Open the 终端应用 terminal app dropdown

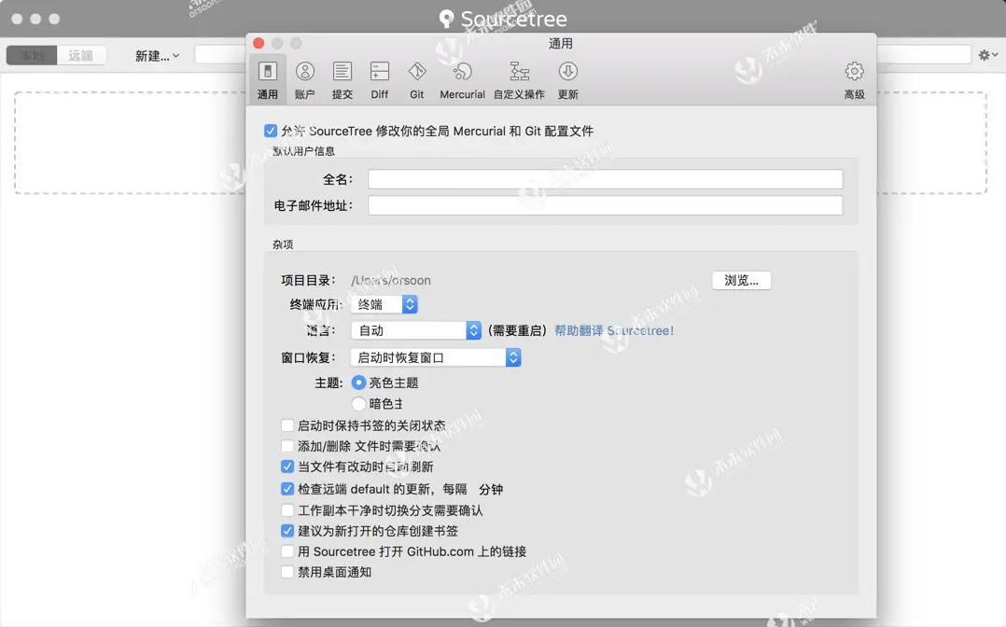click(x=384, y=304)
